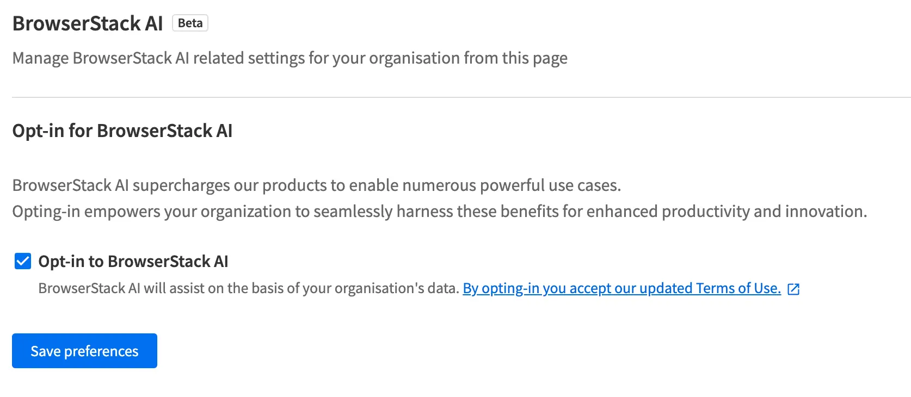The image size is (911, 397).
Task: Click the 'Opt-in to BrowserStack AI' checkbox label
Action: [133, 262]
